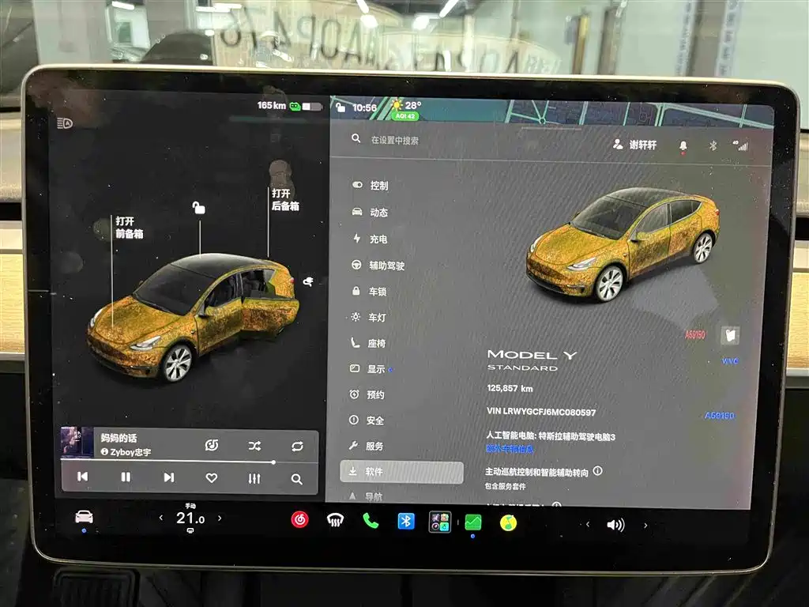Image resolution: width=809 pixels, height=607 pixels.
Task: Tap the cellular signal strength icon
Action: pyautogui.click(x=740, y=146)
